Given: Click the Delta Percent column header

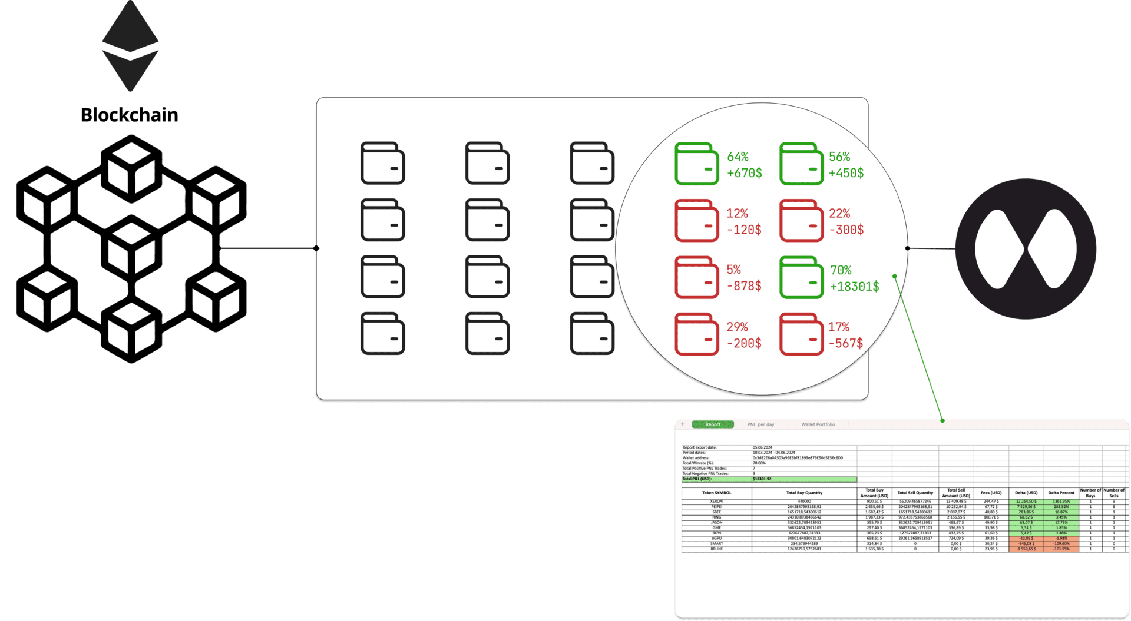Looking at the screenshot, I should (x=1061, y=493).
